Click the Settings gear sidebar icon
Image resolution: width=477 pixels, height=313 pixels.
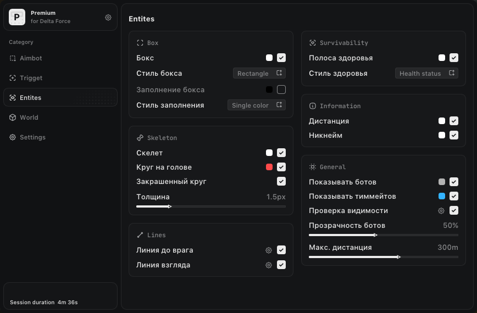pyautogui.click(x=13, y=137)
